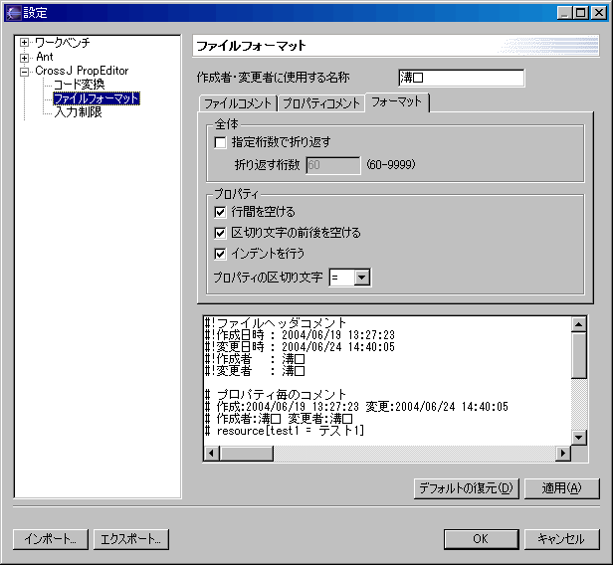Viewport: 613px width, 565px height.
Task: Expand the Ant tree node
Action: point(24,58)
